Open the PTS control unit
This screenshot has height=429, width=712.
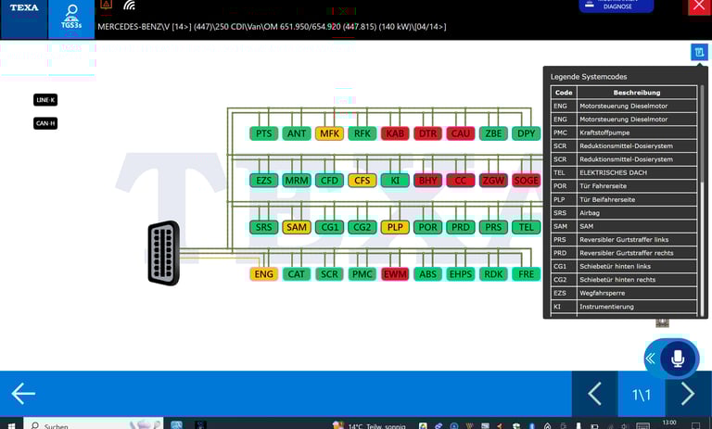[x=264, y=133]
